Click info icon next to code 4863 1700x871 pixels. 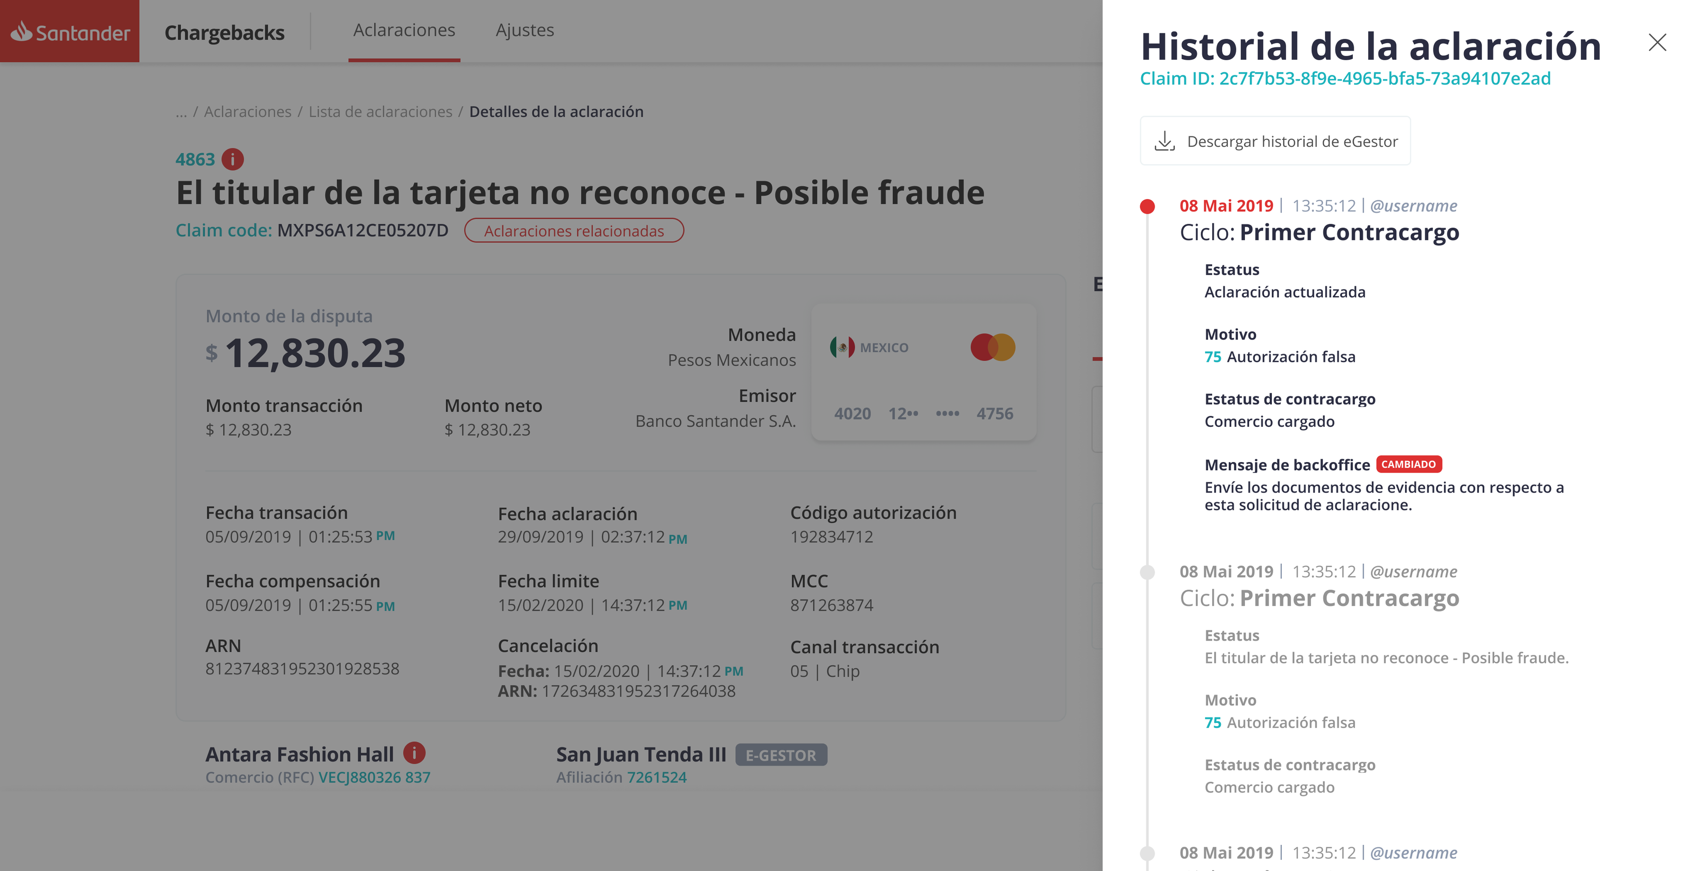232,159
